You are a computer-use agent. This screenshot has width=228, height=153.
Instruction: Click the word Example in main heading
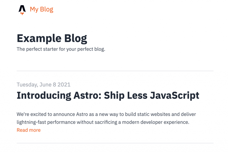[39, 38]
